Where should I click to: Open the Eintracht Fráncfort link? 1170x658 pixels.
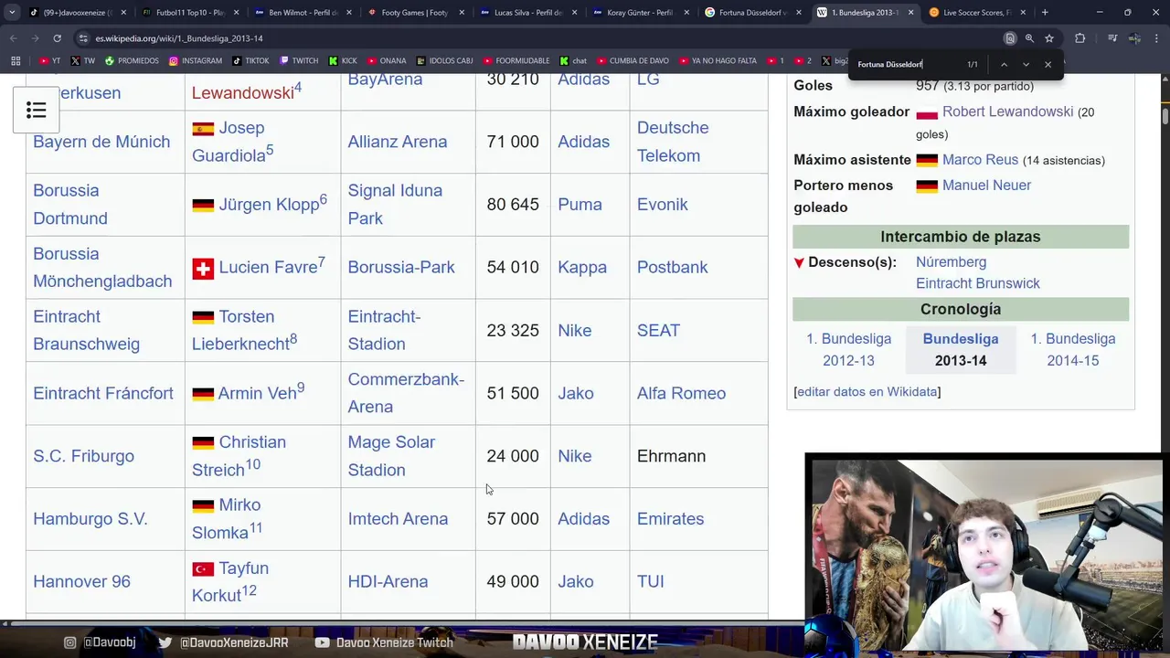103,393
